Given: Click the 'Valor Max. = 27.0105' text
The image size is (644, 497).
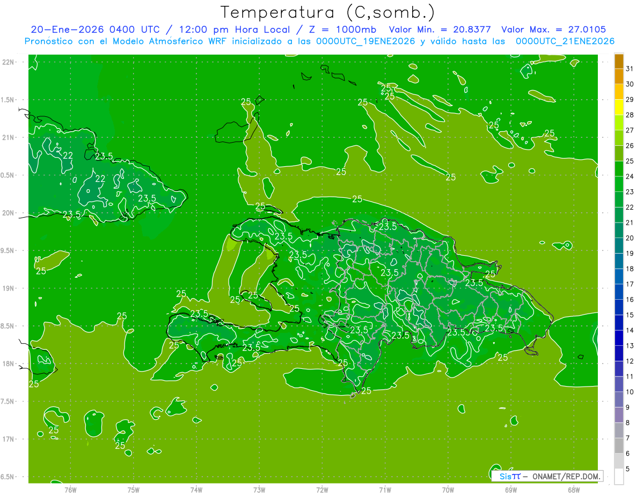Looking at the screenshot, I should pos(554,29).
